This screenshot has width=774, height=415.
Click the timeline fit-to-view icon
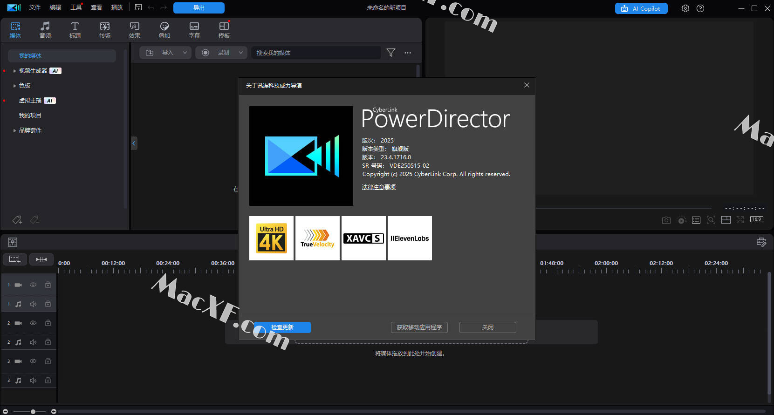pyautogui.click(x=41, y=259)
